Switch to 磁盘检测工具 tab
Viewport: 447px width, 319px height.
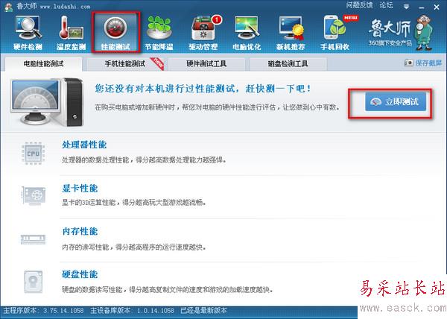coord(288,63)
